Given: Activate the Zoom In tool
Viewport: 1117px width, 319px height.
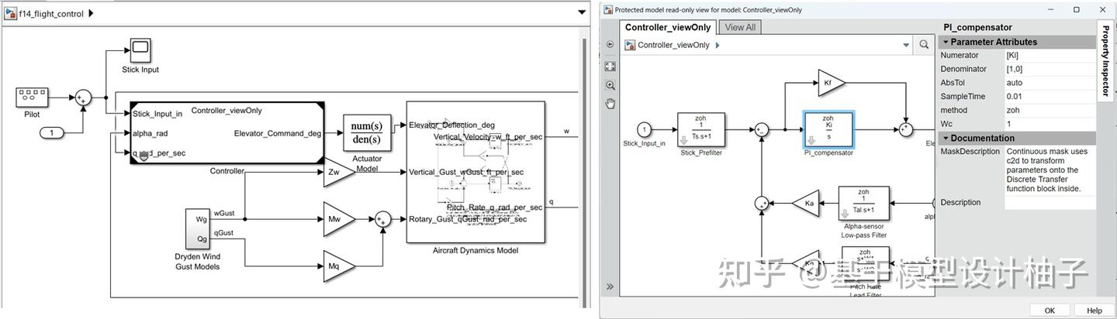Looking at the screenshot, I should [x=610, y=85].
